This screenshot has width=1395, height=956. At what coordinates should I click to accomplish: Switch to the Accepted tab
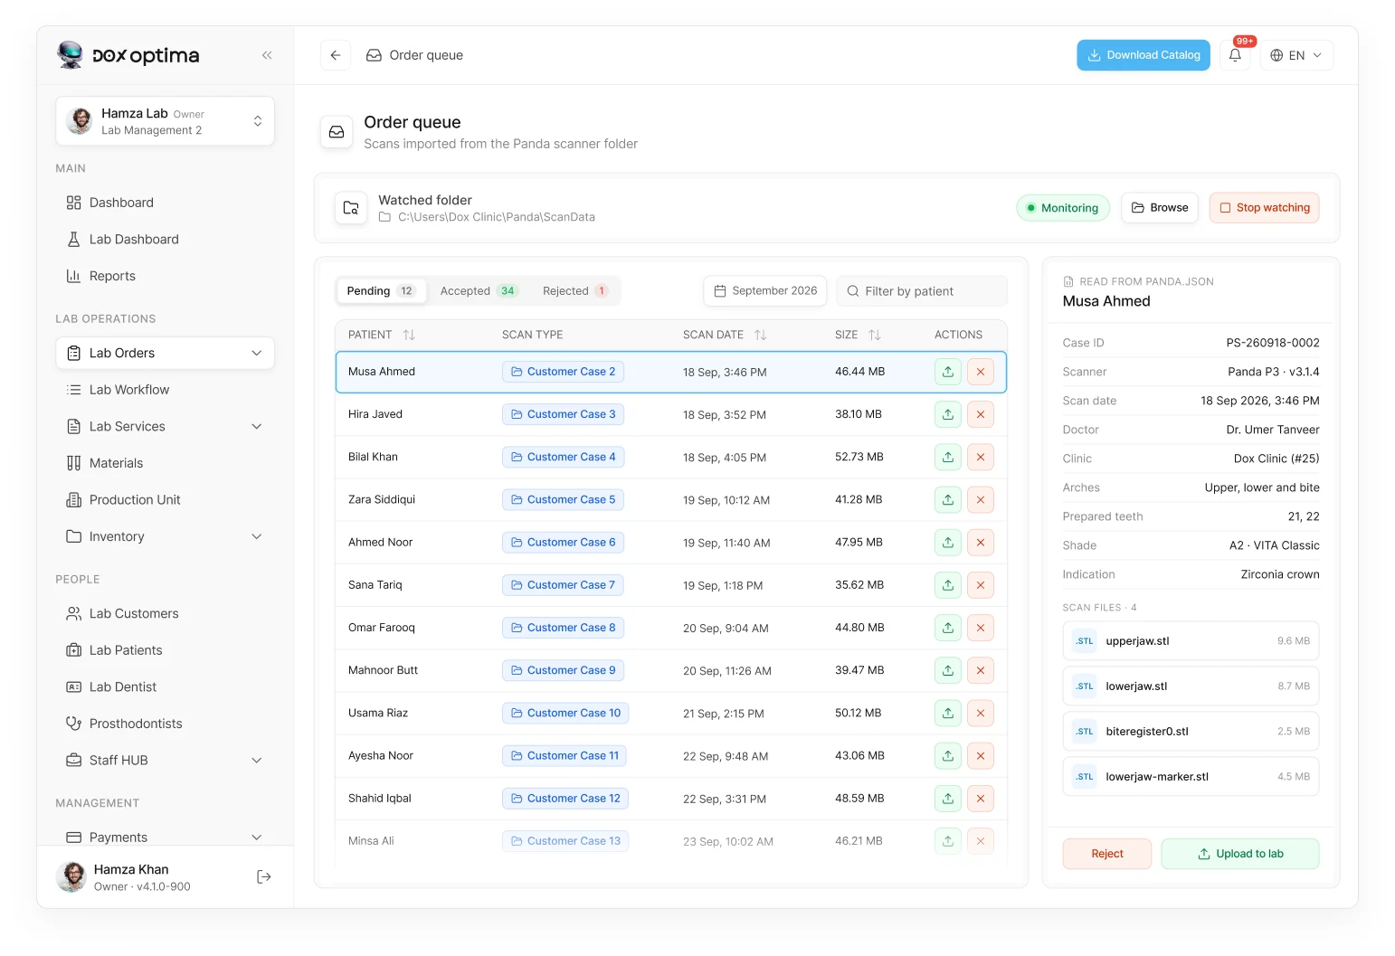479,291
